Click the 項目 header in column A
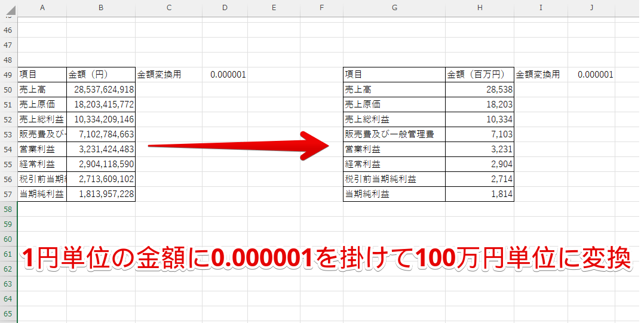This screenshot has width=641, height=323. point(42,75)
